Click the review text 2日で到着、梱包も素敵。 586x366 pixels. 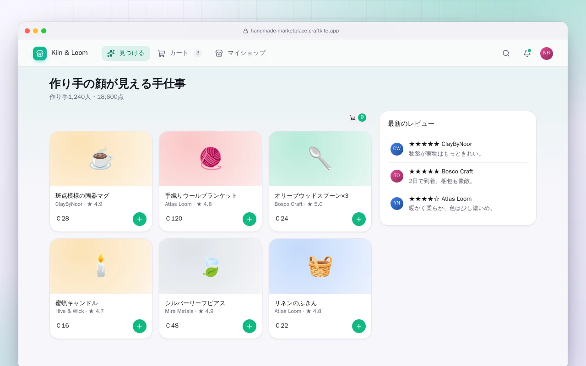point(442,181)
